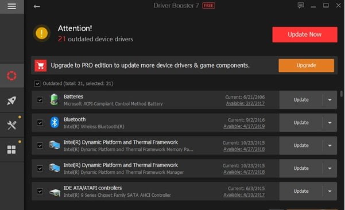Update the Batteries driver
This screenshot has width=345, height=210.
click(301, 100)
